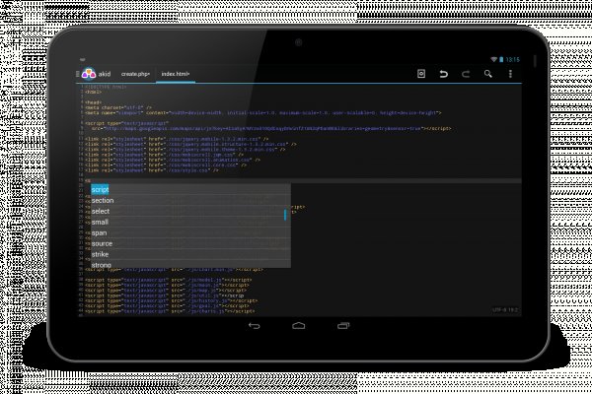
Task: Select "select" in the suggestion popup
Action: click(x=102, y=211)
